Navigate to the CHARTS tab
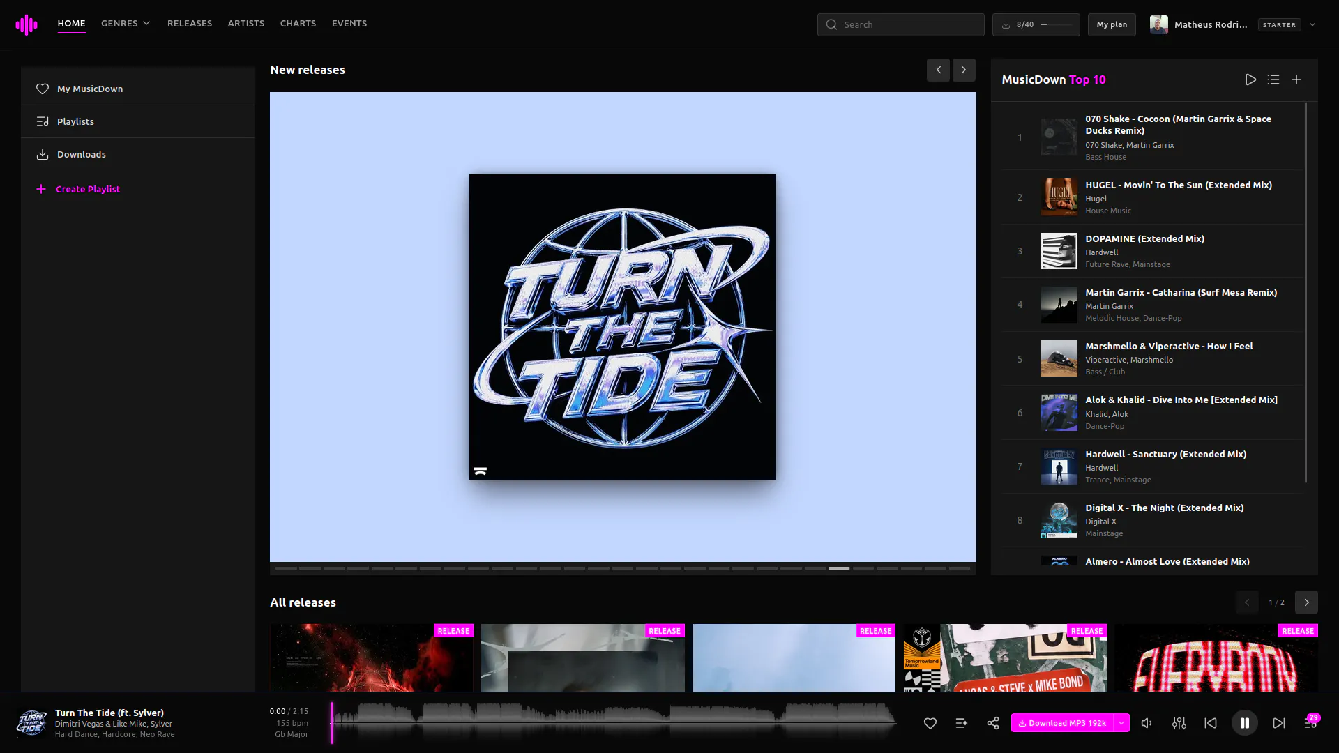This screenshot has height=753, width=1339. coord(298,24)
